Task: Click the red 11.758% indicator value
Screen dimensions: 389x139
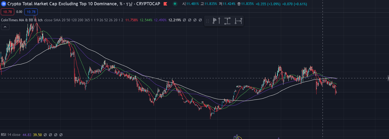Action: (132, 20)
